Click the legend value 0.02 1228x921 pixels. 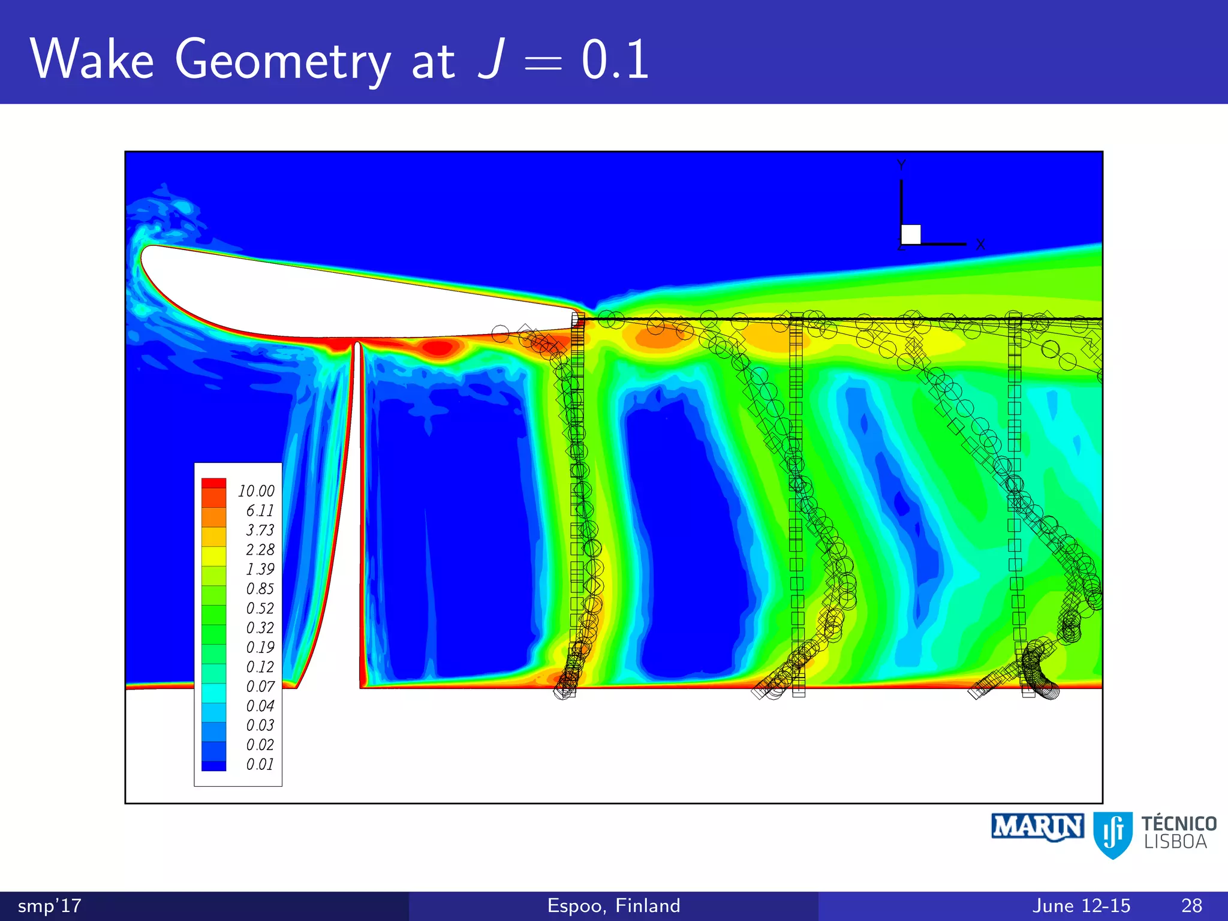tap(260, 745)
